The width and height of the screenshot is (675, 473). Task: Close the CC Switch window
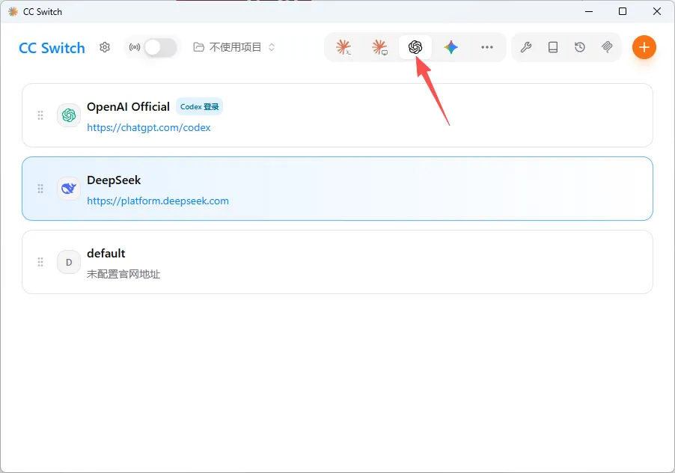click(x=657, y=11)
